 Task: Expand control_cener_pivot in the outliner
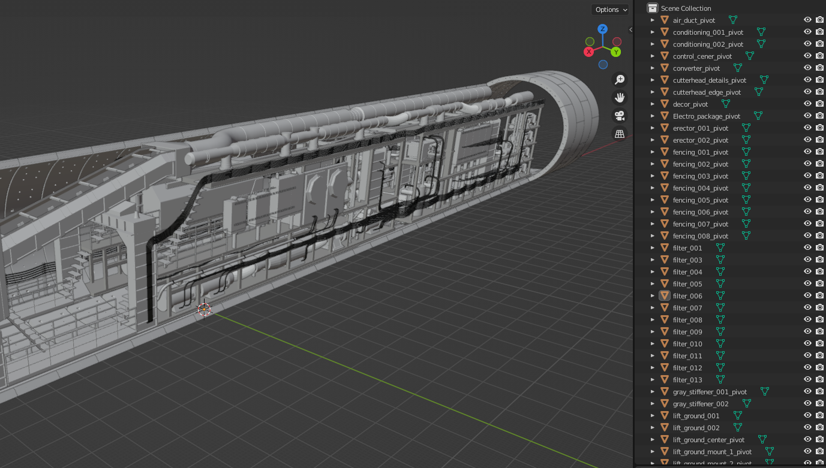tap(653, 56)
